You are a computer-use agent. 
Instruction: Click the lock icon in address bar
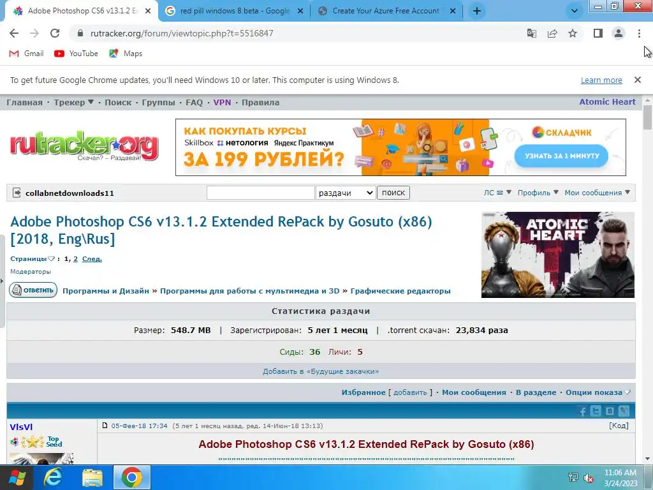(x=80, y=33)
